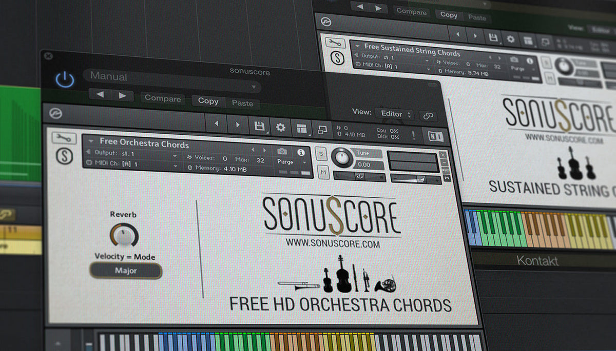Click rack layout icon in back Kontakt toolbar
The height and width of the screenshot is (351, 616).
pos(528,40)
